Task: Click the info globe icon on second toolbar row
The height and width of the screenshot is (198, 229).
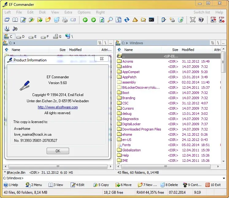Action: click(6, 29)
